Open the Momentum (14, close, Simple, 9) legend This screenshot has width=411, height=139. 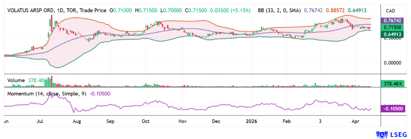(x=47, y=93)
